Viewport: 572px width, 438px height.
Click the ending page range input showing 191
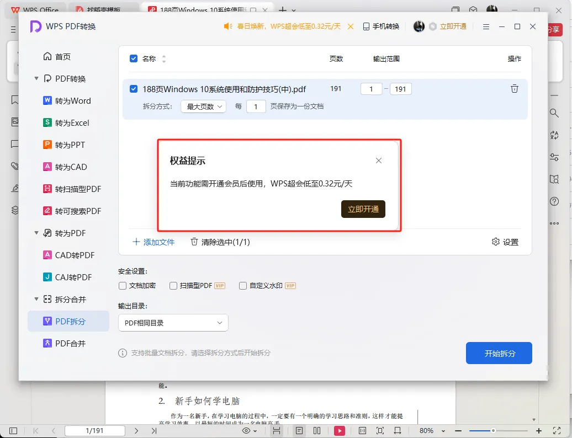[x=400, y=88]
